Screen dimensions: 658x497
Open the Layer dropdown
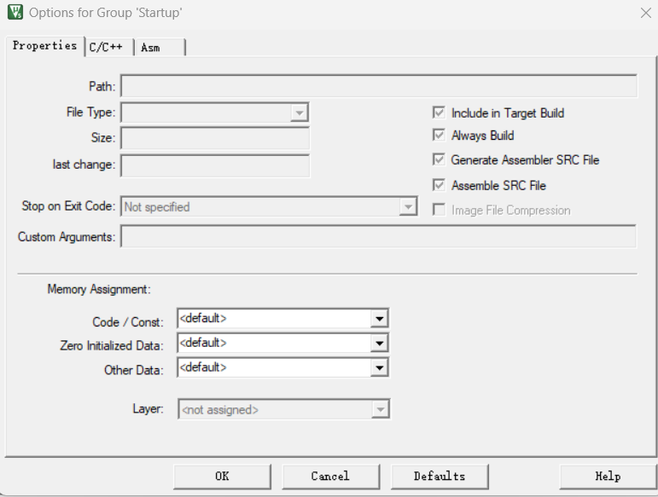click(x=380, y=410)
